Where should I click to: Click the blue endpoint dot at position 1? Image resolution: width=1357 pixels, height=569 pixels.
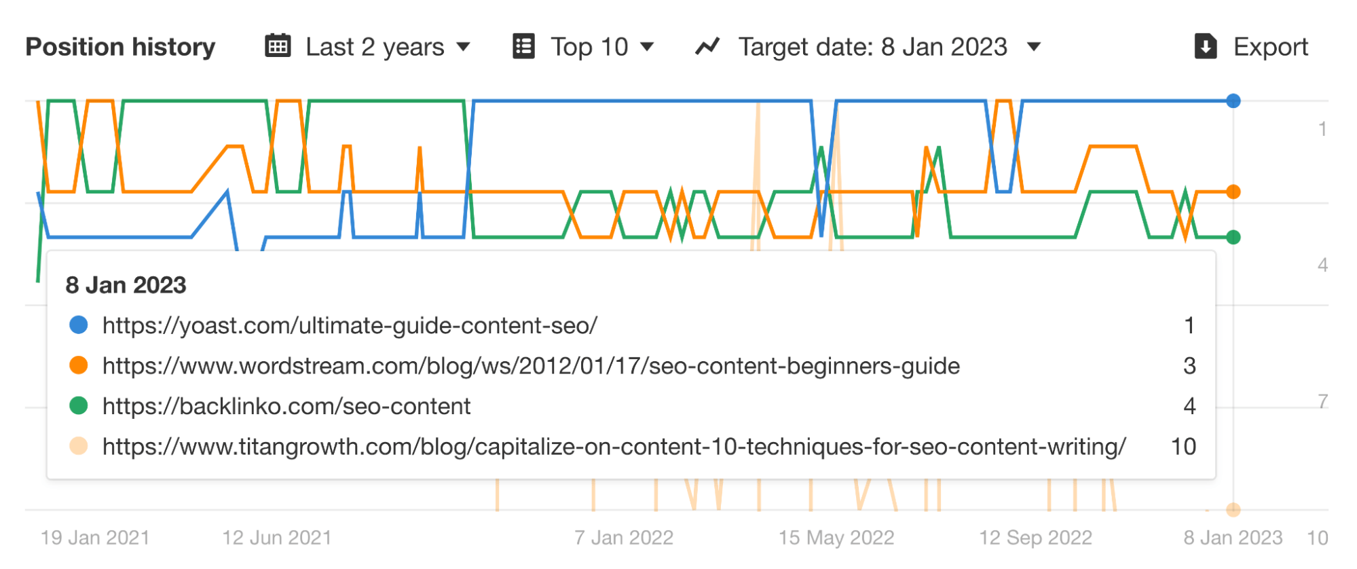point(1233,100)
